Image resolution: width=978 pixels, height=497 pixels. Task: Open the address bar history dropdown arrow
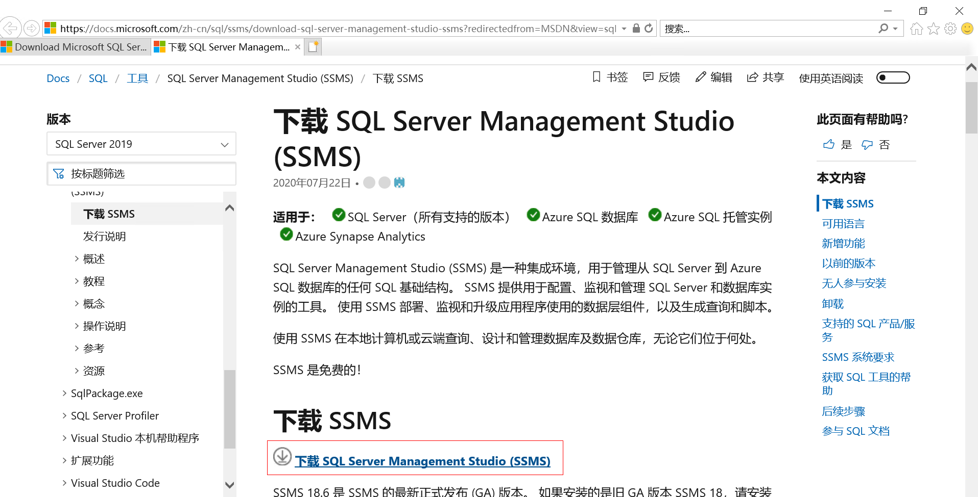coord(624,29)
